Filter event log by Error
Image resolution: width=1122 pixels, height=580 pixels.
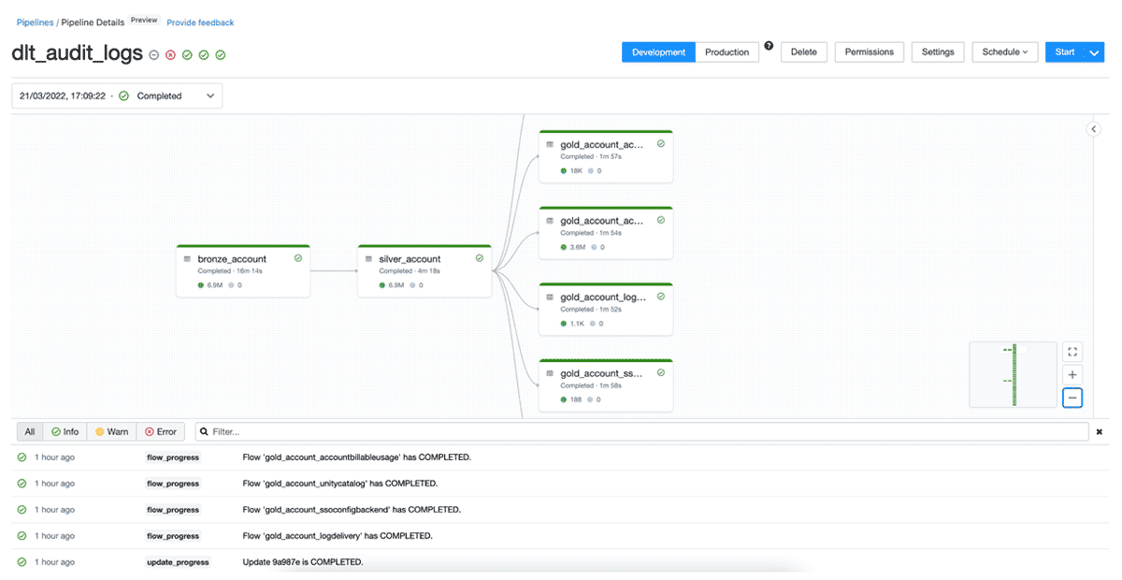(x=160, y=431)
